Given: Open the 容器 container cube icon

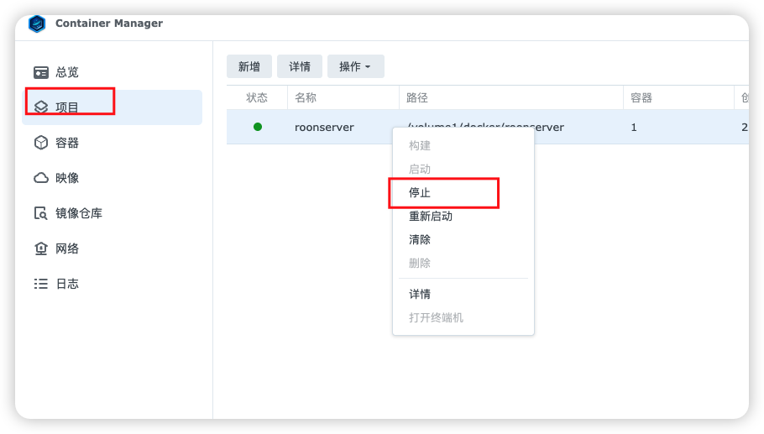Looking at the screenshot, I should tap(41, 143).
